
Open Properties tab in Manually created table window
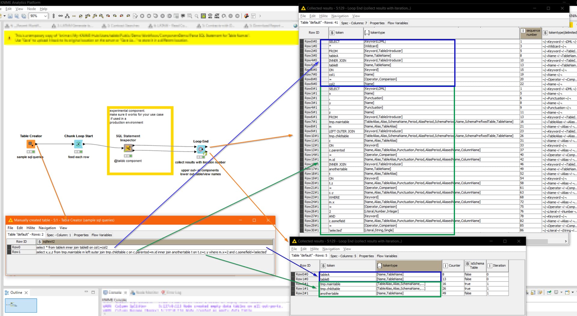pos(81,235)
